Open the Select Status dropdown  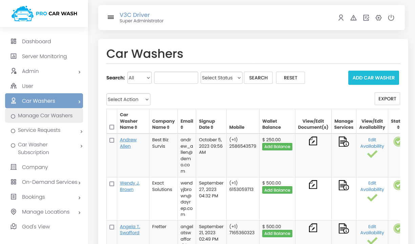click(221, 78)
